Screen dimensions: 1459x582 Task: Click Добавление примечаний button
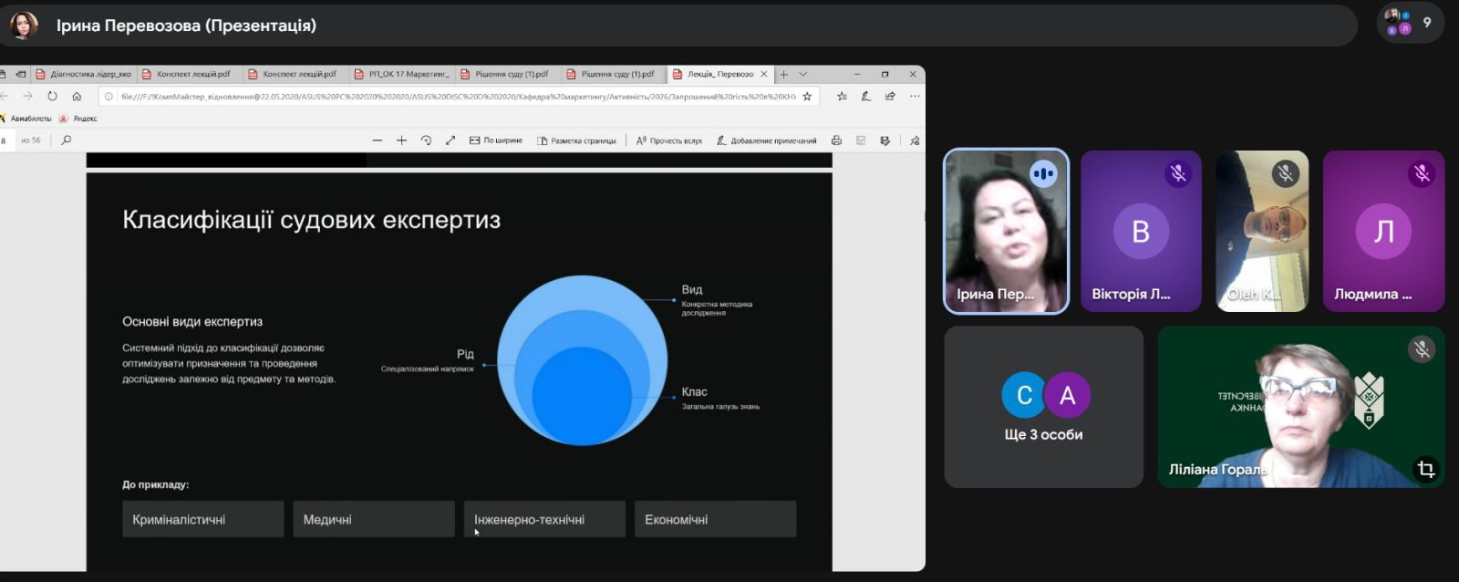pos(766,140)
